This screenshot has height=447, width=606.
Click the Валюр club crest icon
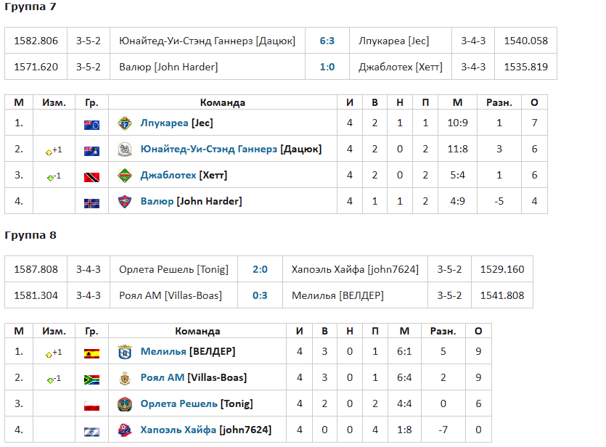124,201
